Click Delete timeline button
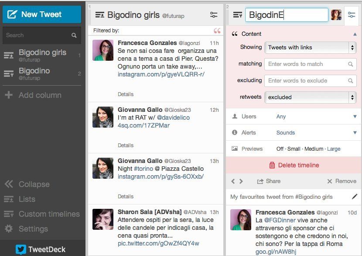362x256 pixels. coord(294,165)
